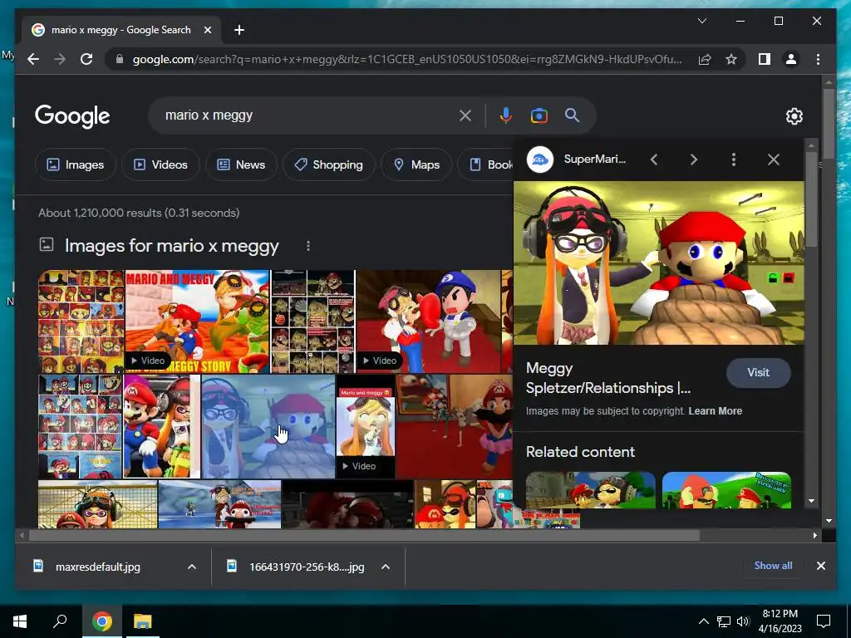Open the Learn More copyright link
Image resolution: width=851 pixels, height=638 pixels.
point(715,410)
